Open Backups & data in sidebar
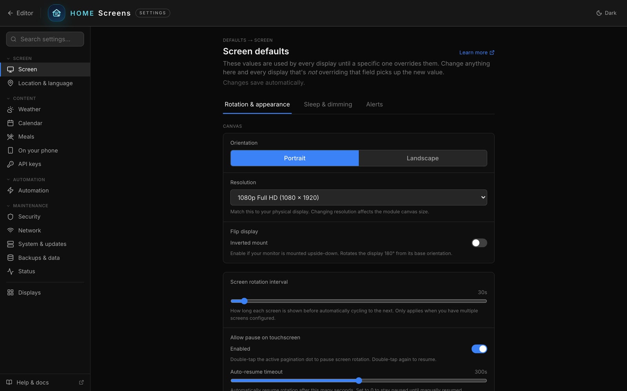Screen dimensions: 627x391 (45, 258)
